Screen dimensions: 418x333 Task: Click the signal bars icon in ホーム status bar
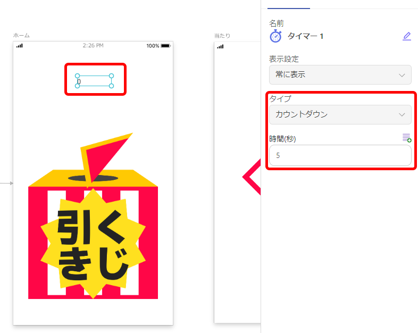coord(20,46)
